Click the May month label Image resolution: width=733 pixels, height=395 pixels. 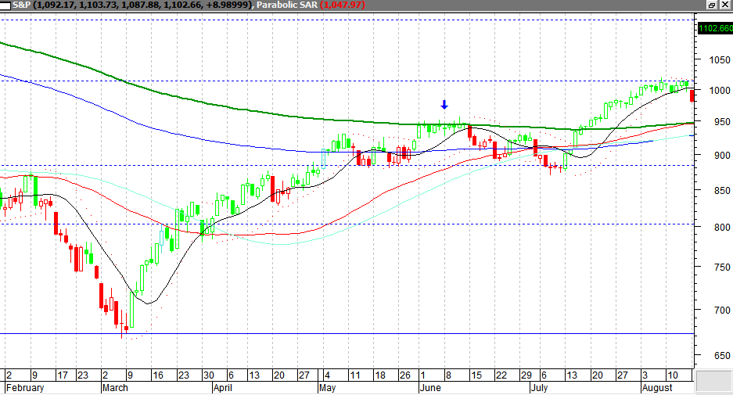pyautogui.click(x=327, y=388)
